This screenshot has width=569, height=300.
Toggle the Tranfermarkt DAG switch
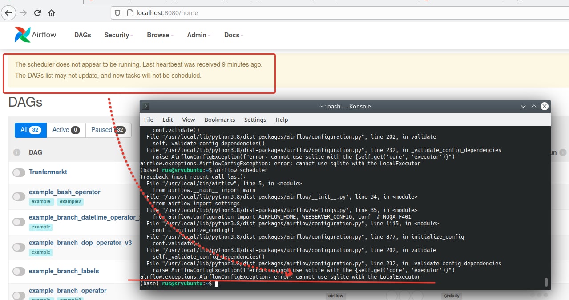[x=19, y=172]
